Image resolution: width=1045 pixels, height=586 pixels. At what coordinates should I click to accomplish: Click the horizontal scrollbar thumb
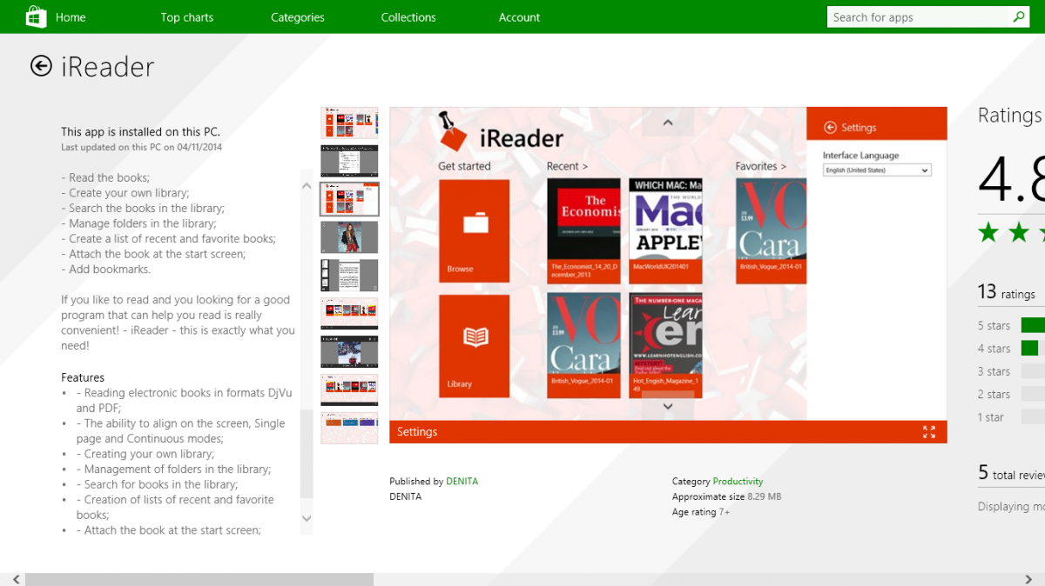click(x=199, y=579)
